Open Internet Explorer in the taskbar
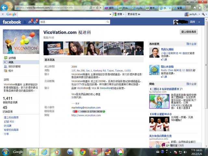This screenshot has width=208, height=156. point(44,152)
